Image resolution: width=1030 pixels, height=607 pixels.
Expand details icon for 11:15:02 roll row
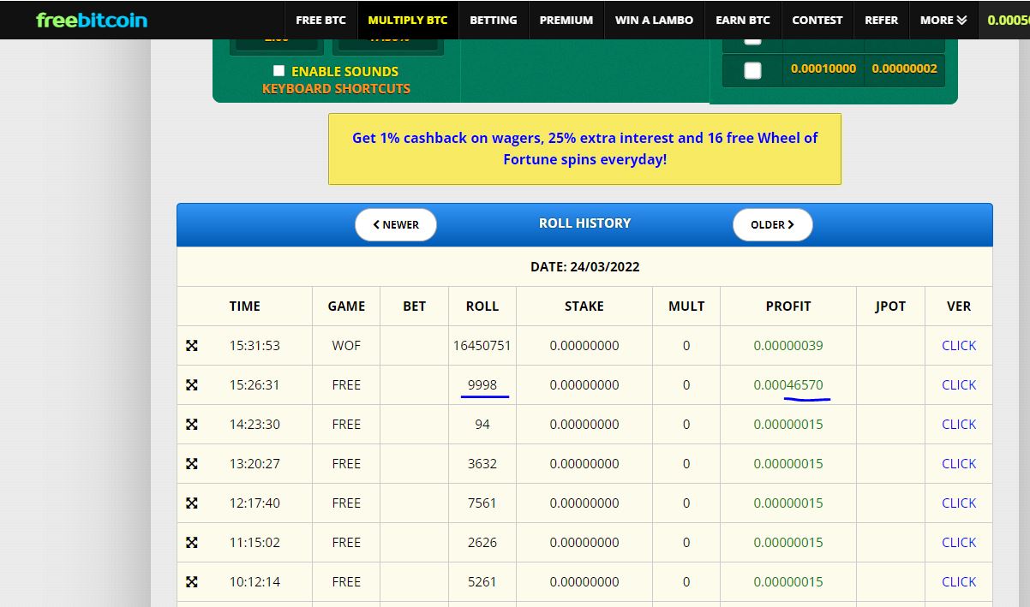[x=192, y=543]
